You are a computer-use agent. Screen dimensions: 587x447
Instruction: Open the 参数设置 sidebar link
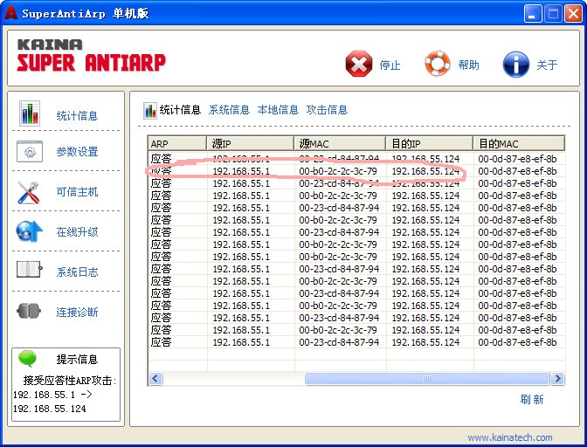(x=77, y=152)
